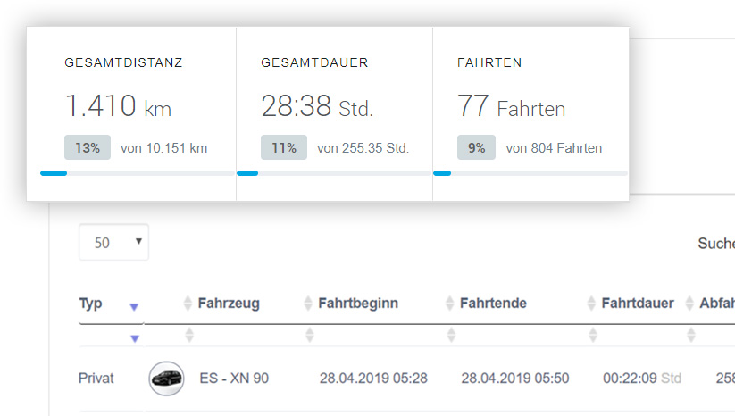Select the text 'von 804 Fahrten'
735x416 pixels.
pyautogui.click(x=554, y=148)
